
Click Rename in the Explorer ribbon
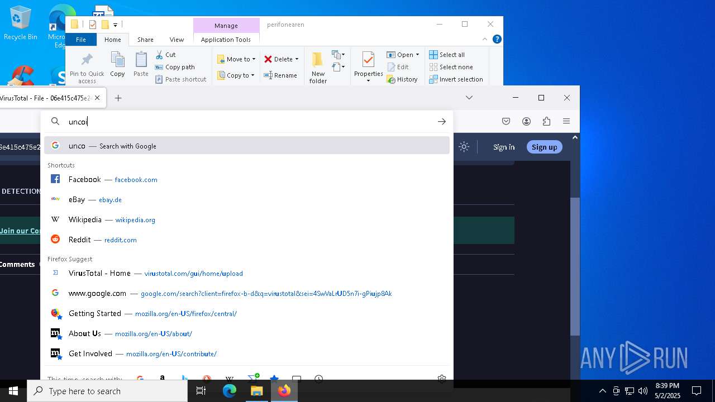tap(280, 75)
